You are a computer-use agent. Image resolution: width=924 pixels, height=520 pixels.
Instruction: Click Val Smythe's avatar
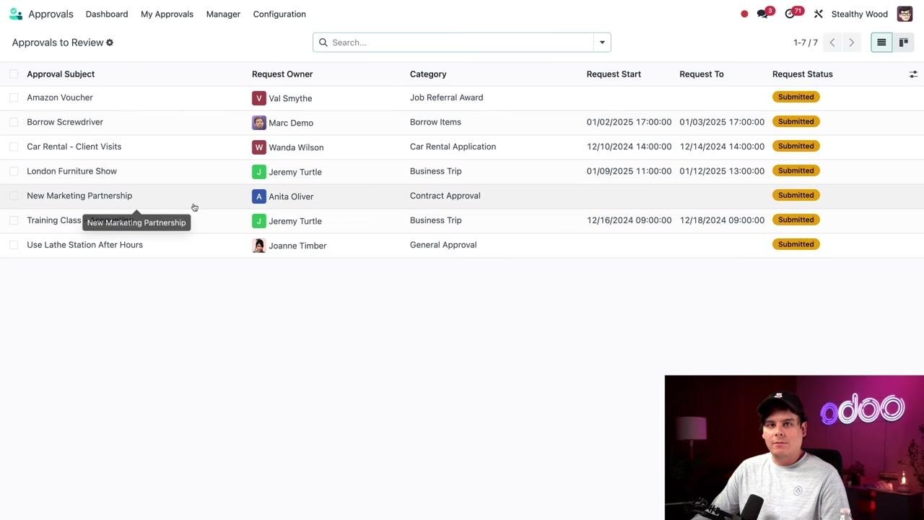258,98
